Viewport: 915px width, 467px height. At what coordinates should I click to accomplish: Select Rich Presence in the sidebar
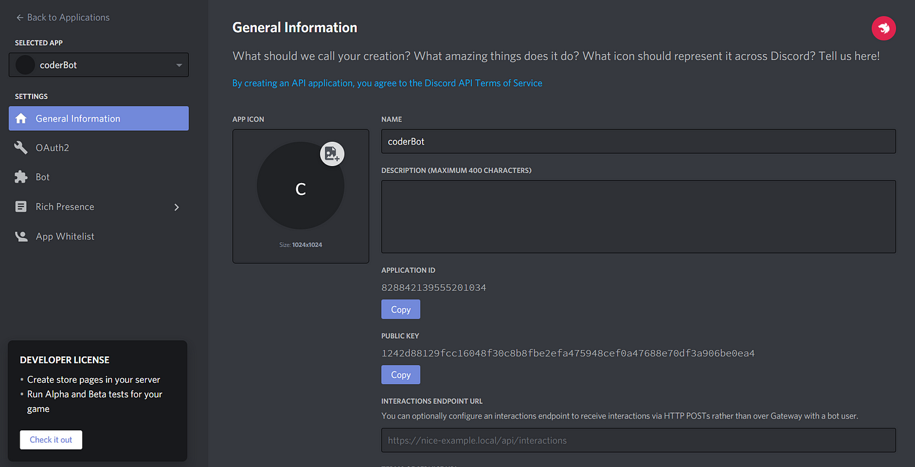point(99,207)
